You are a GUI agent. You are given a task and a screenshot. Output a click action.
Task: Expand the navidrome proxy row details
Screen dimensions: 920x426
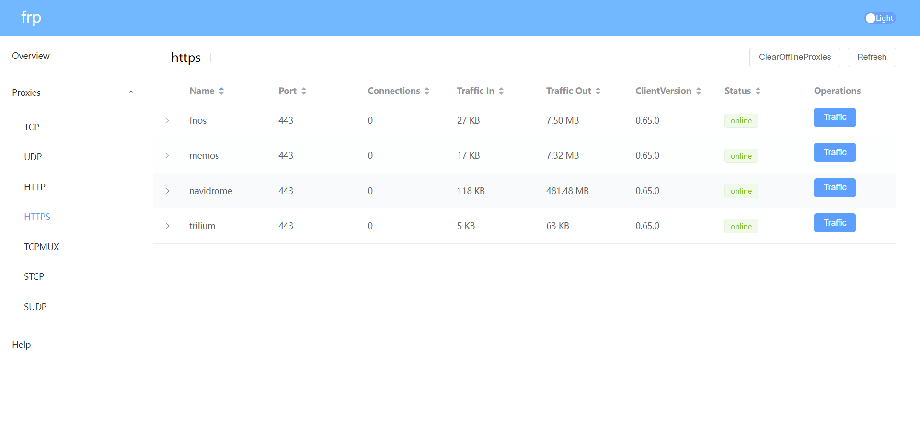(x=168, y=191)
